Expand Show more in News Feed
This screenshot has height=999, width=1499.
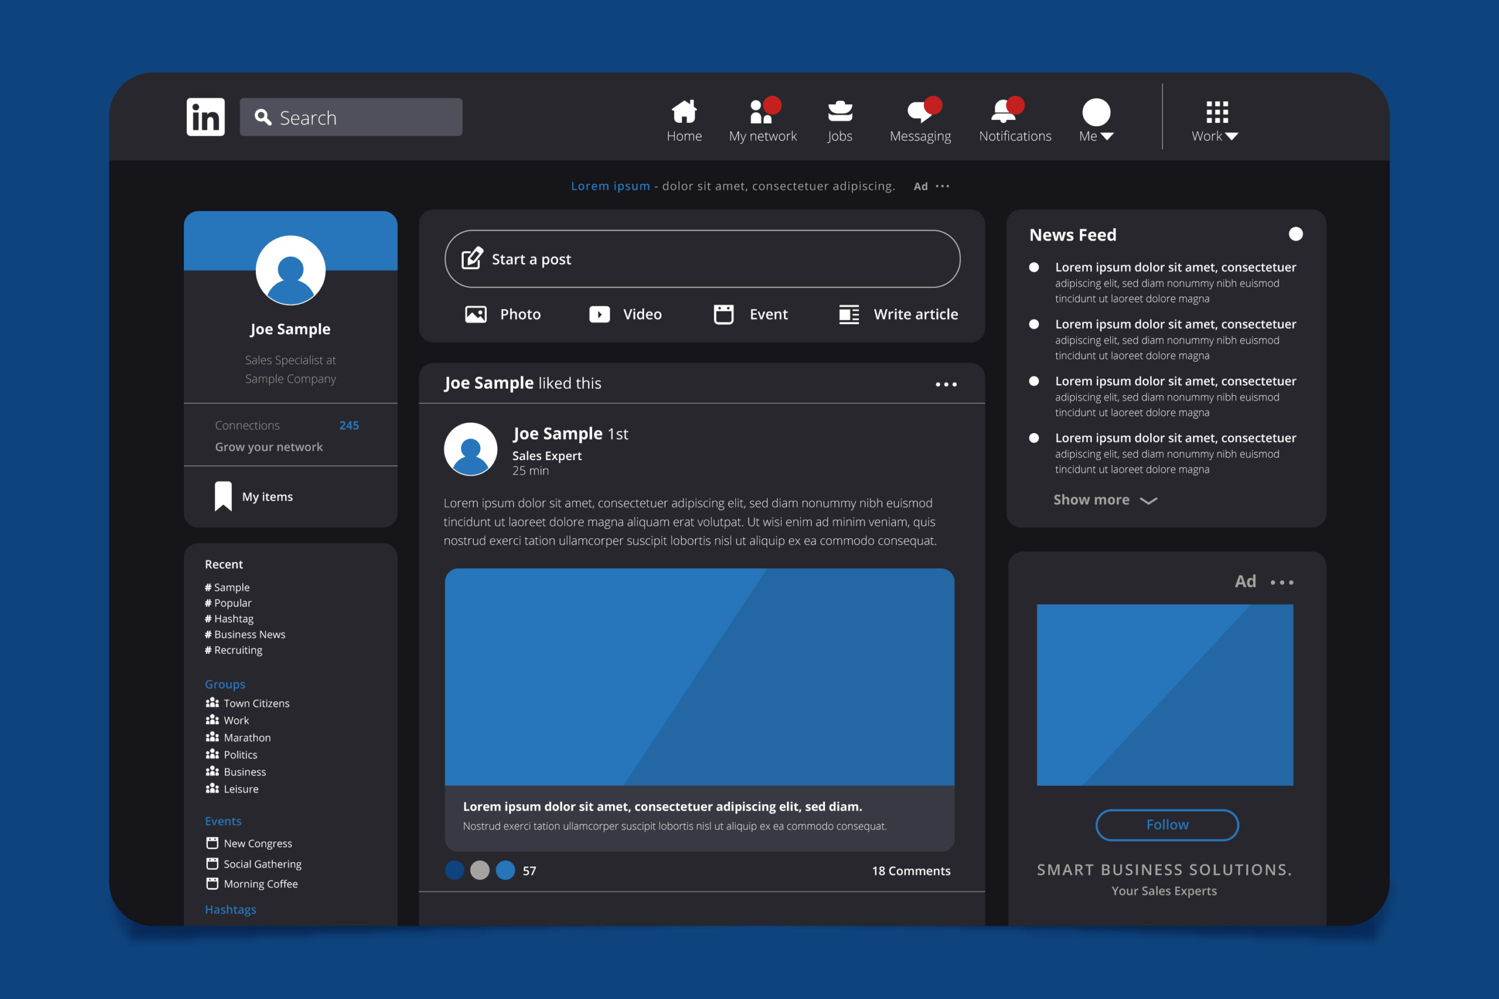[x=1103, y=500]
